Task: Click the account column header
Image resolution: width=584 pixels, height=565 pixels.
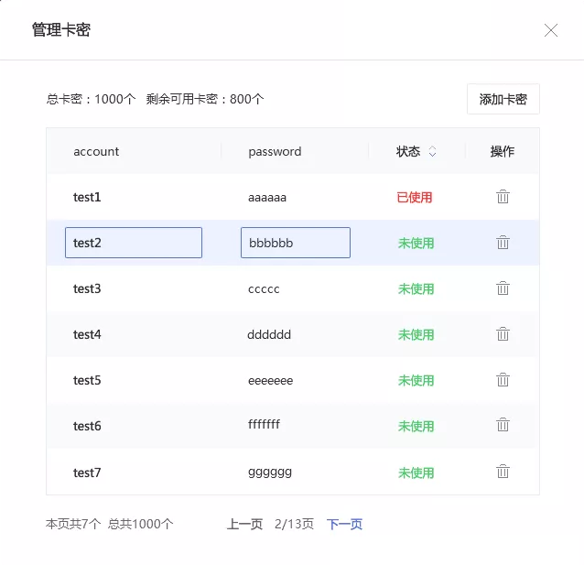Action: coord(96,152)
